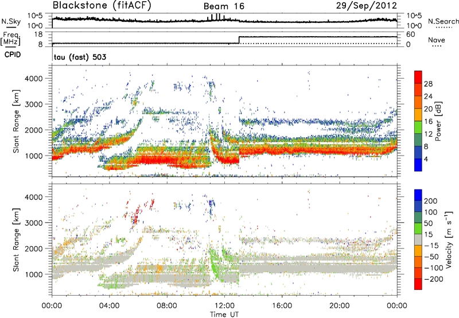
Task: Click the '24' label on power colorbar
Action: point(428,96)
